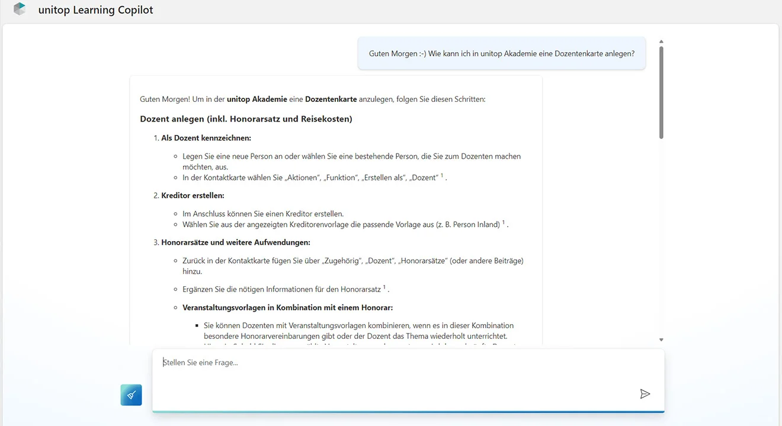Image resolution: width=782 pixels, height=426 pixels.
Task: Click the unitop cube logo
Action: tap(20, 9)
